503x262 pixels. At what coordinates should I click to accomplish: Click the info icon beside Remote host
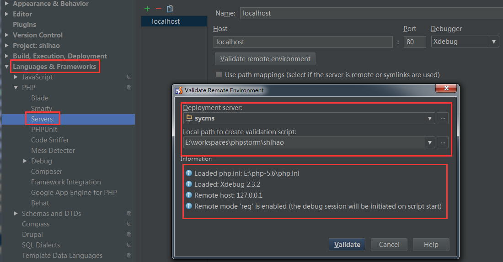click(189, 195)
